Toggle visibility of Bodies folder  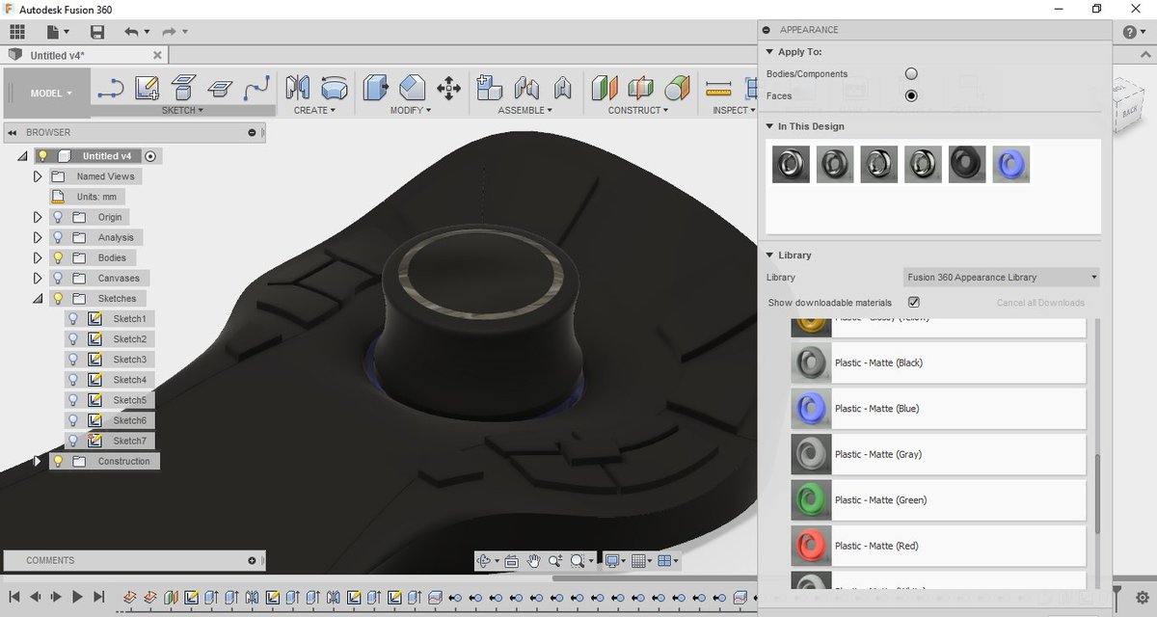click(x=58, y=257)
